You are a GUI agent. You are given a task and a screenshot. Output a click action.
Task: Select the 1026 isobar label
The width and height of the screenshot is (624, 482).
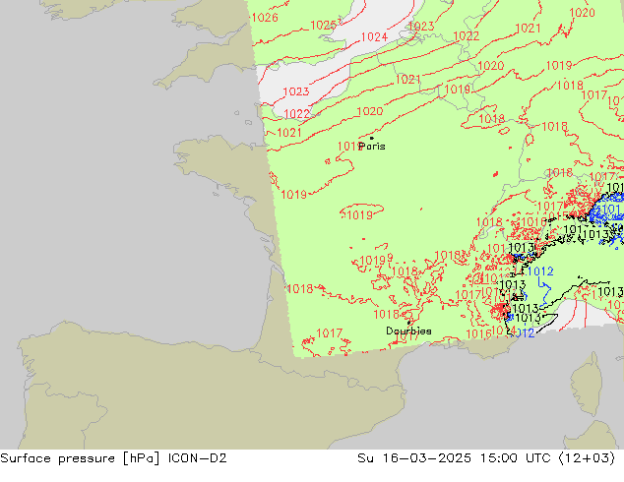tap(265, 18)
